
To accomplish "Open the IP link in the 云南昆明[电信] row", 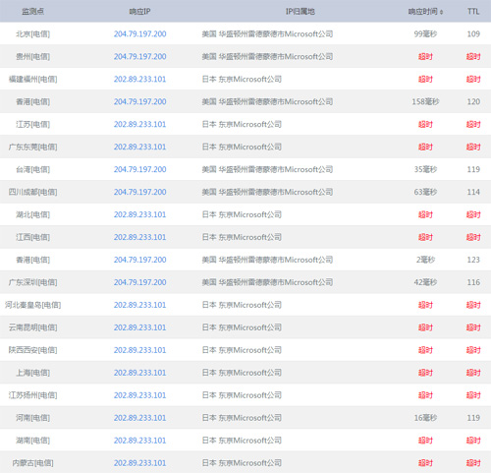I will pyautogui.click(x=140, y=327).
